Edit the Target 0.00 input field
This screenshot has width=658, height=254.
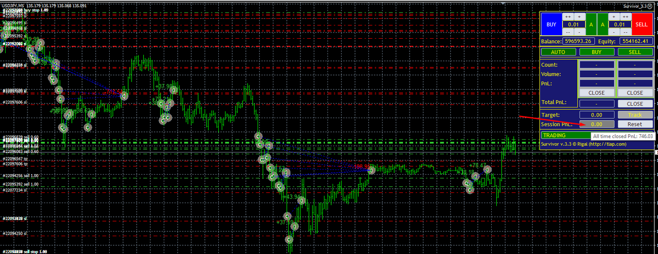(x=597, y=115)
